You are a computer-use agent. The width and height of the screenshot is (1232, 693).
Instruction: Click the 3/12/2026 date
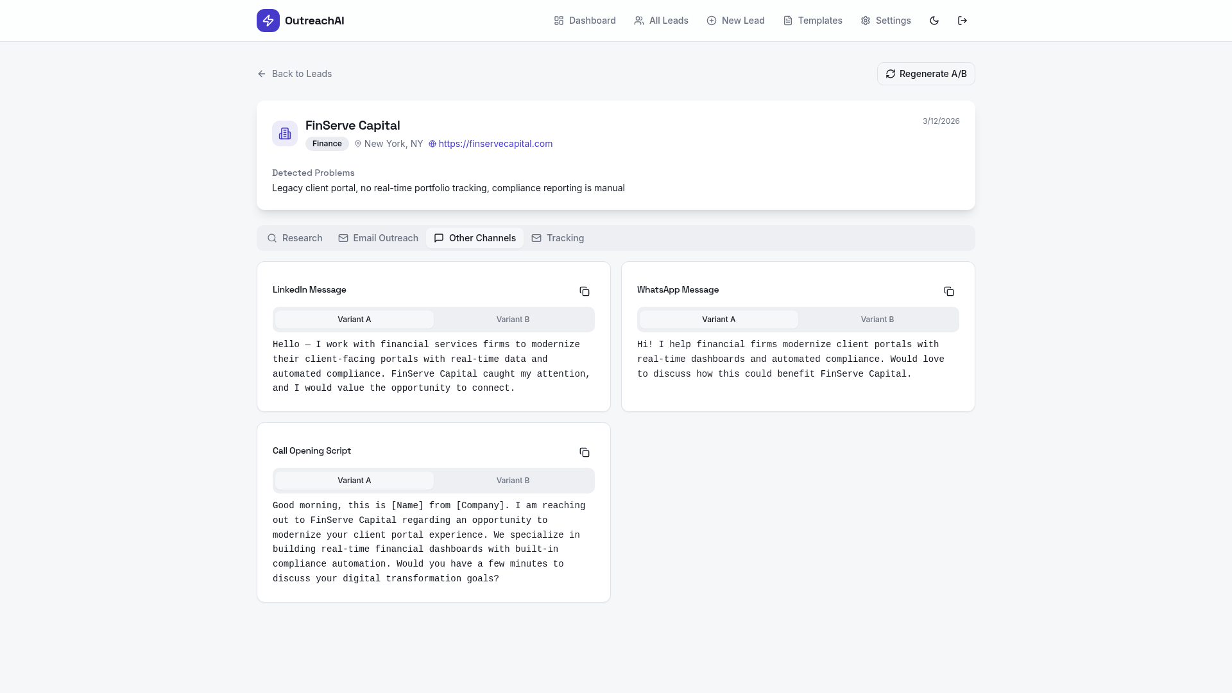point(941,121)
